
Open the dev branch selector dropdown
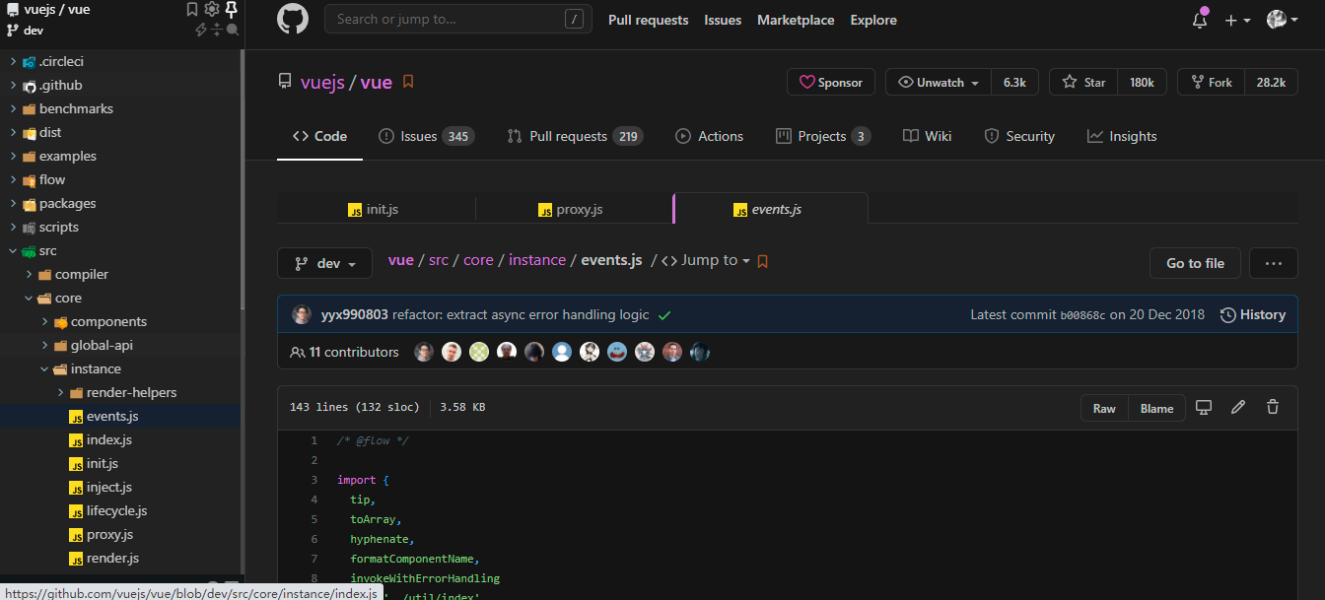coord(324,263)
